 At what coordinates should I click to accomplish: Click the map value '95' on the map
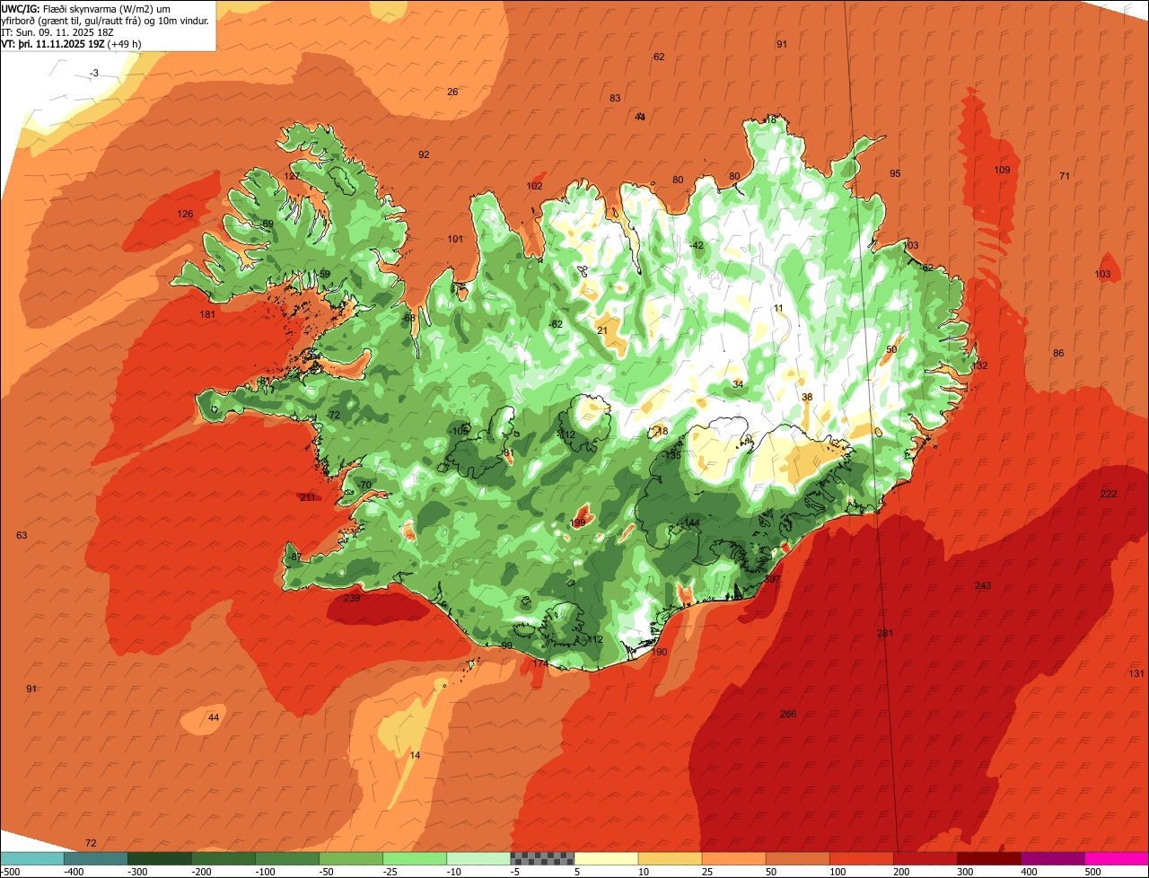895,174
